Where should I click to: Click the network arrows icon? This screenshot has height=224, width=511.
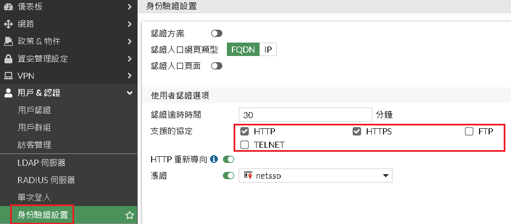coord(8,24)
